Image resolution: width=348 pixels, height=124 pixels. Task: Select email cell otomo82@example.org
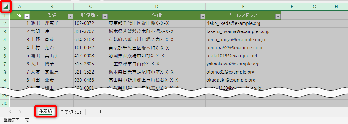[243, 72]
